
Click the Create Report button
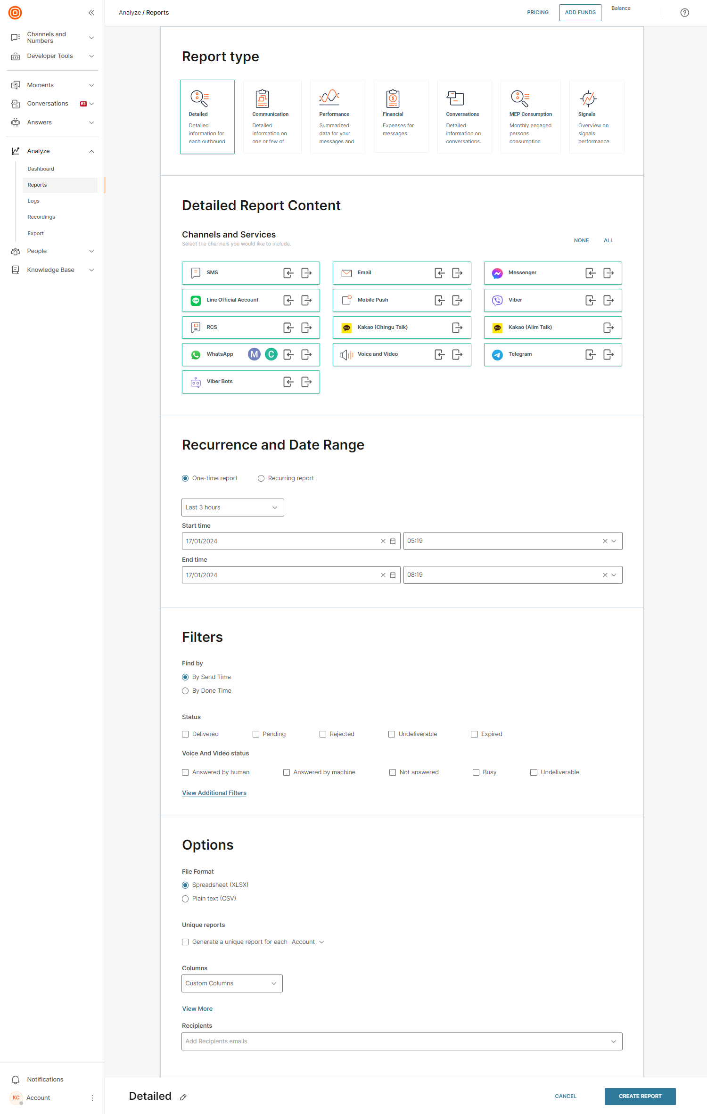pyautogui.click(x=640, y=1096)
